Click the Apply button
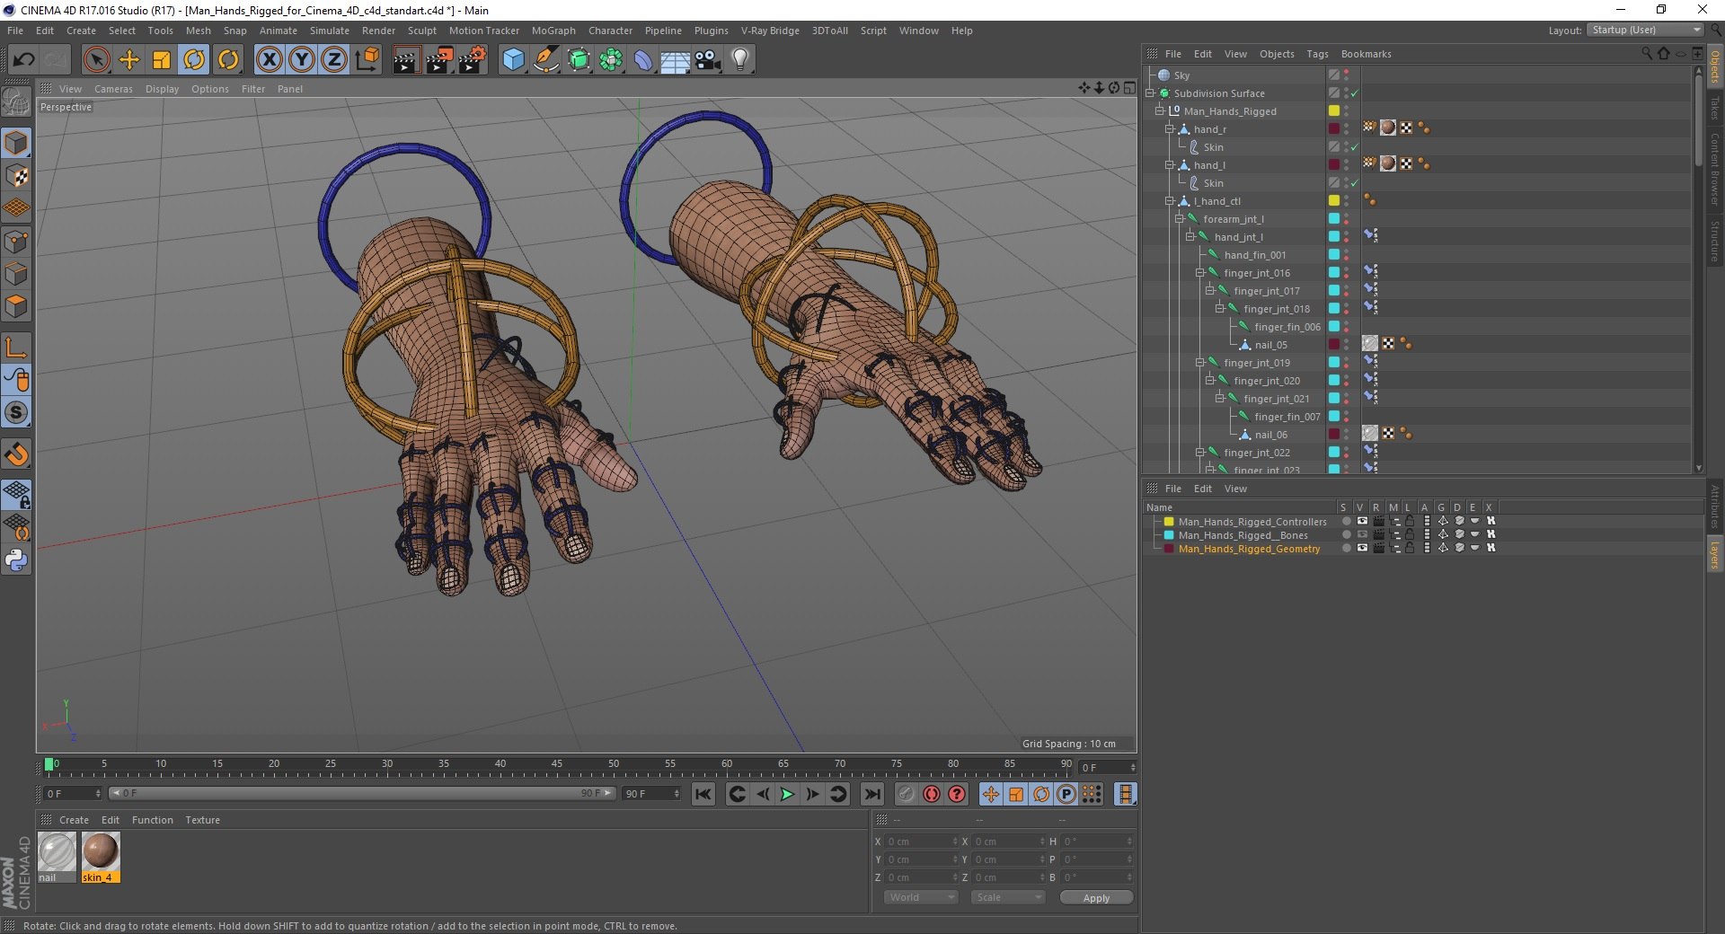 pos(1096,897)
